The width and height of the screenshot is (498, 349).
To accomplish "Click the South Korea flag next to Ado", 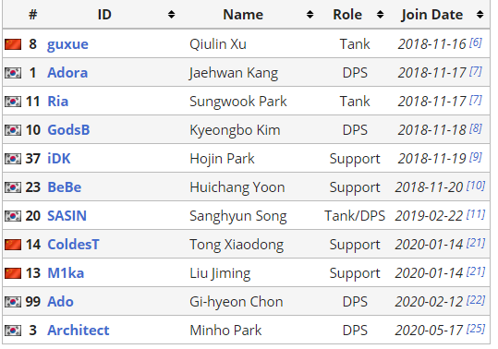I will coord(13,302).
